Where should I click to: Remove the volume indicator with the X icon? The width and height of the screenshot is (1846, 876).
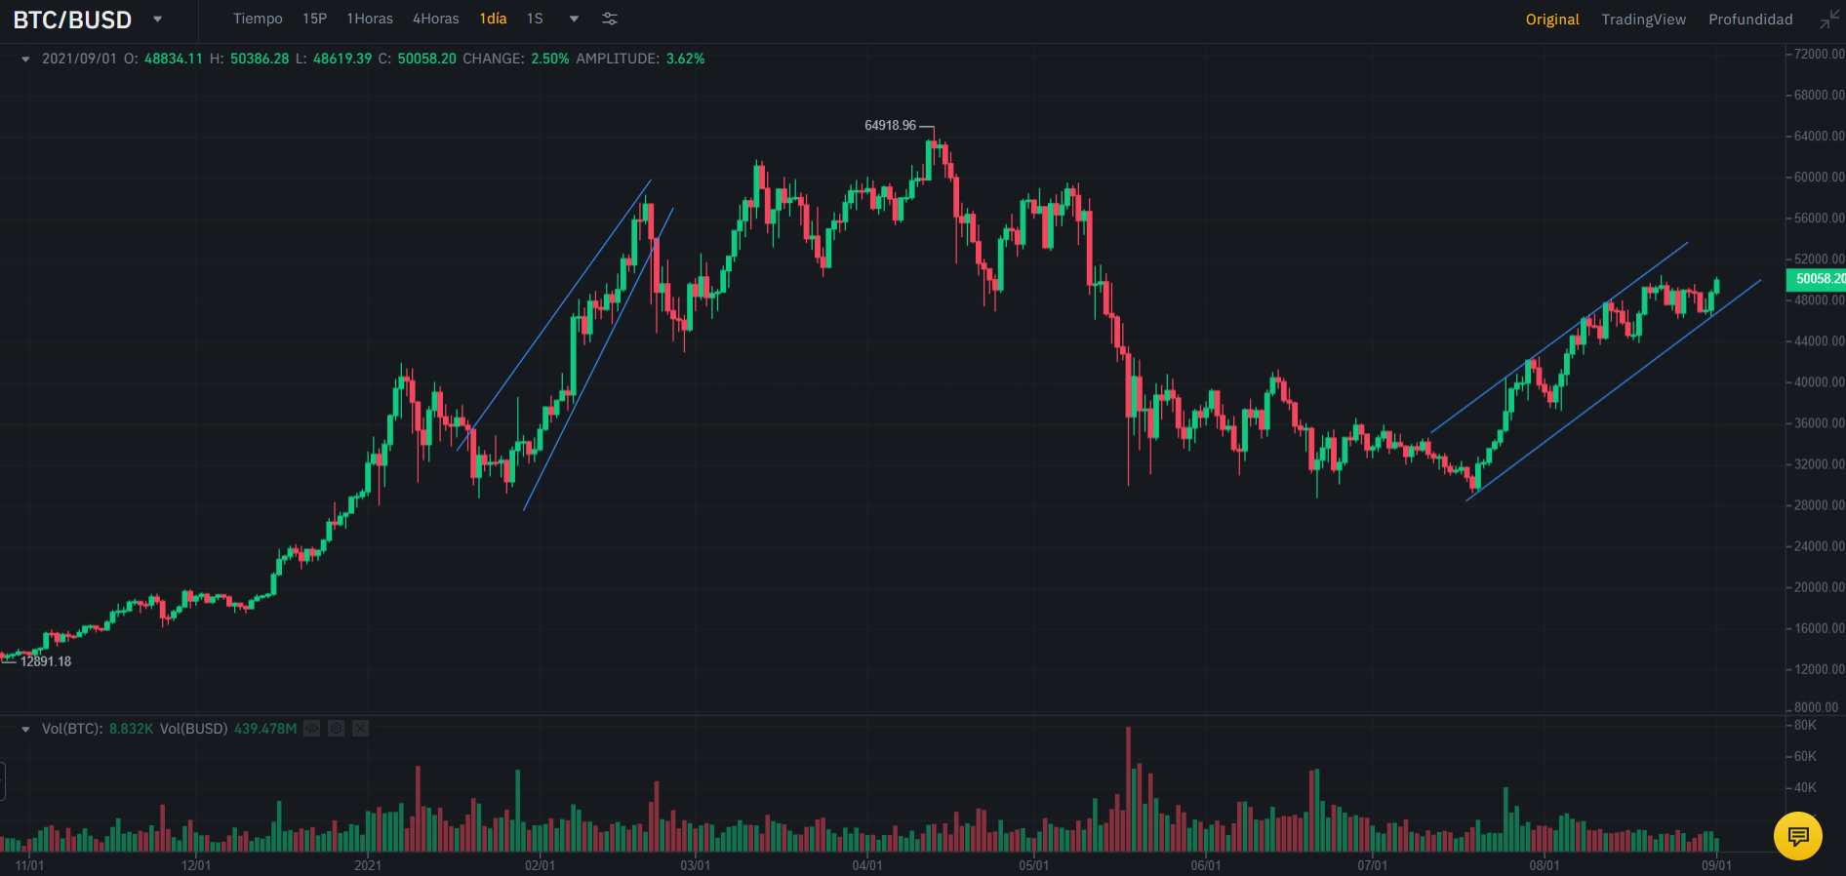tap(360, 729)
